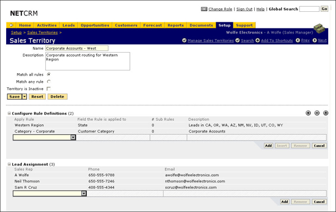
Task: Switch to the Documents tab
Action: pyautogui.click(x=201, y=25)
